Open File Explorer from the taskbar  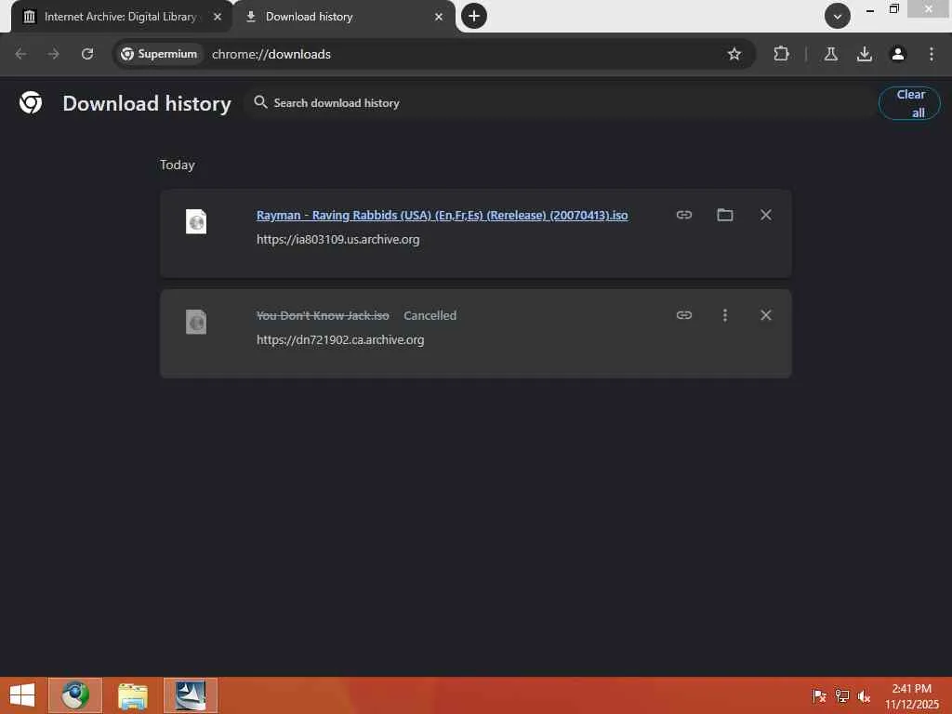point(132,695)
